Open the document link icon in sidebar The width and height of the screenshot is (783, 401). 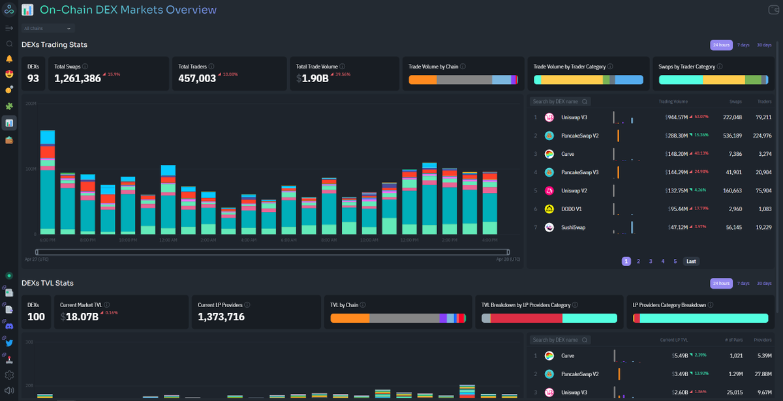coord(9,309)
